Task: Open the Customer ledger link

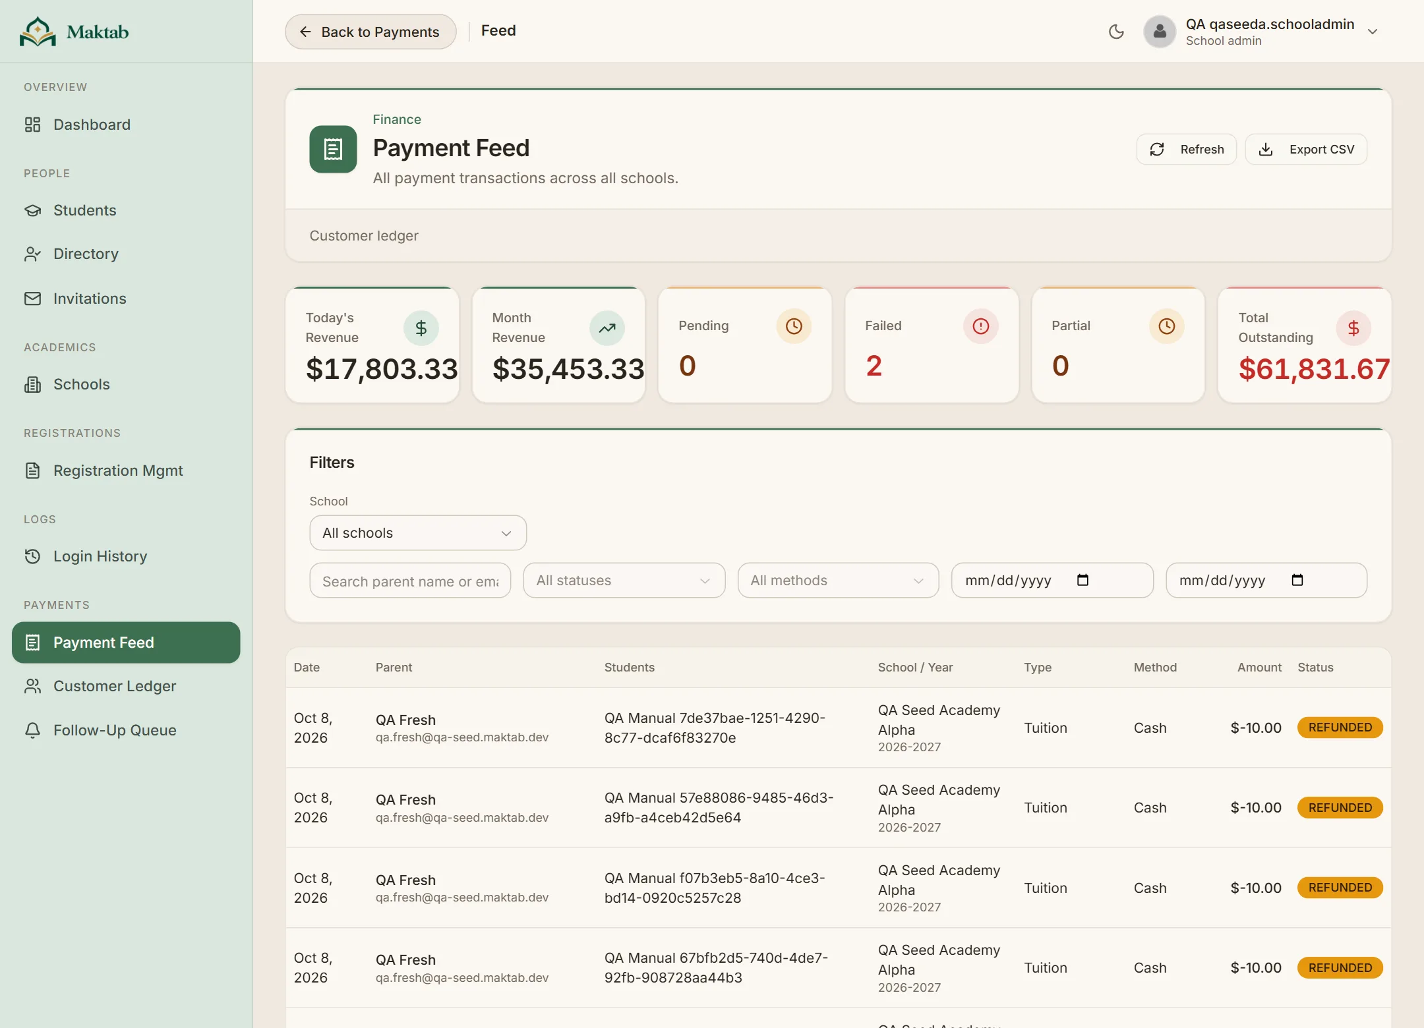Action: coord(364,236)
